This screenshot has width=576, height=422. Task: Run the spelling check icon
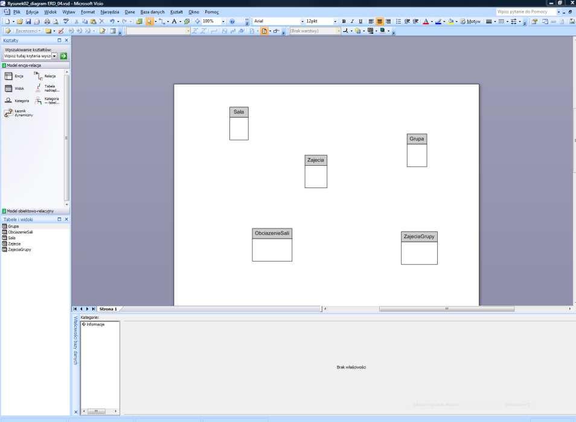coord(66,21)
